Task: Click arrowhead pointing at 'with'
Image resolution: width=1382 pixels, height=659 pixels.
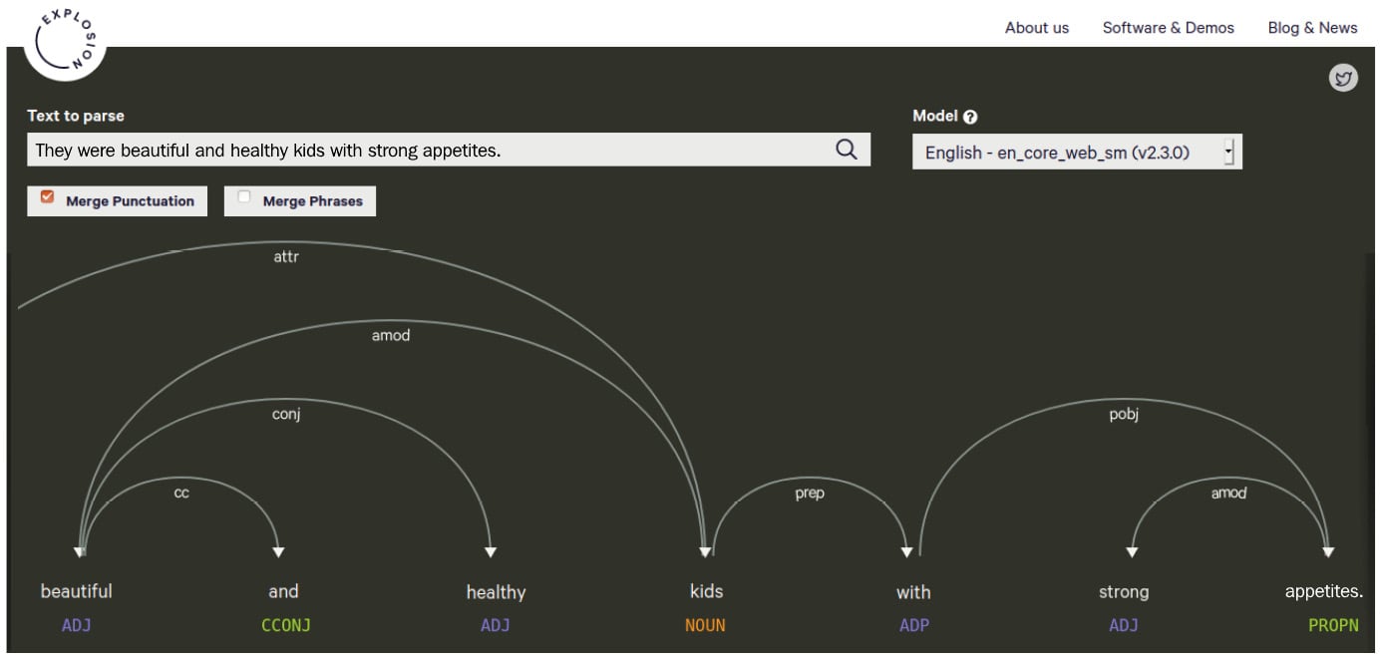Action: tap(906, 552)
